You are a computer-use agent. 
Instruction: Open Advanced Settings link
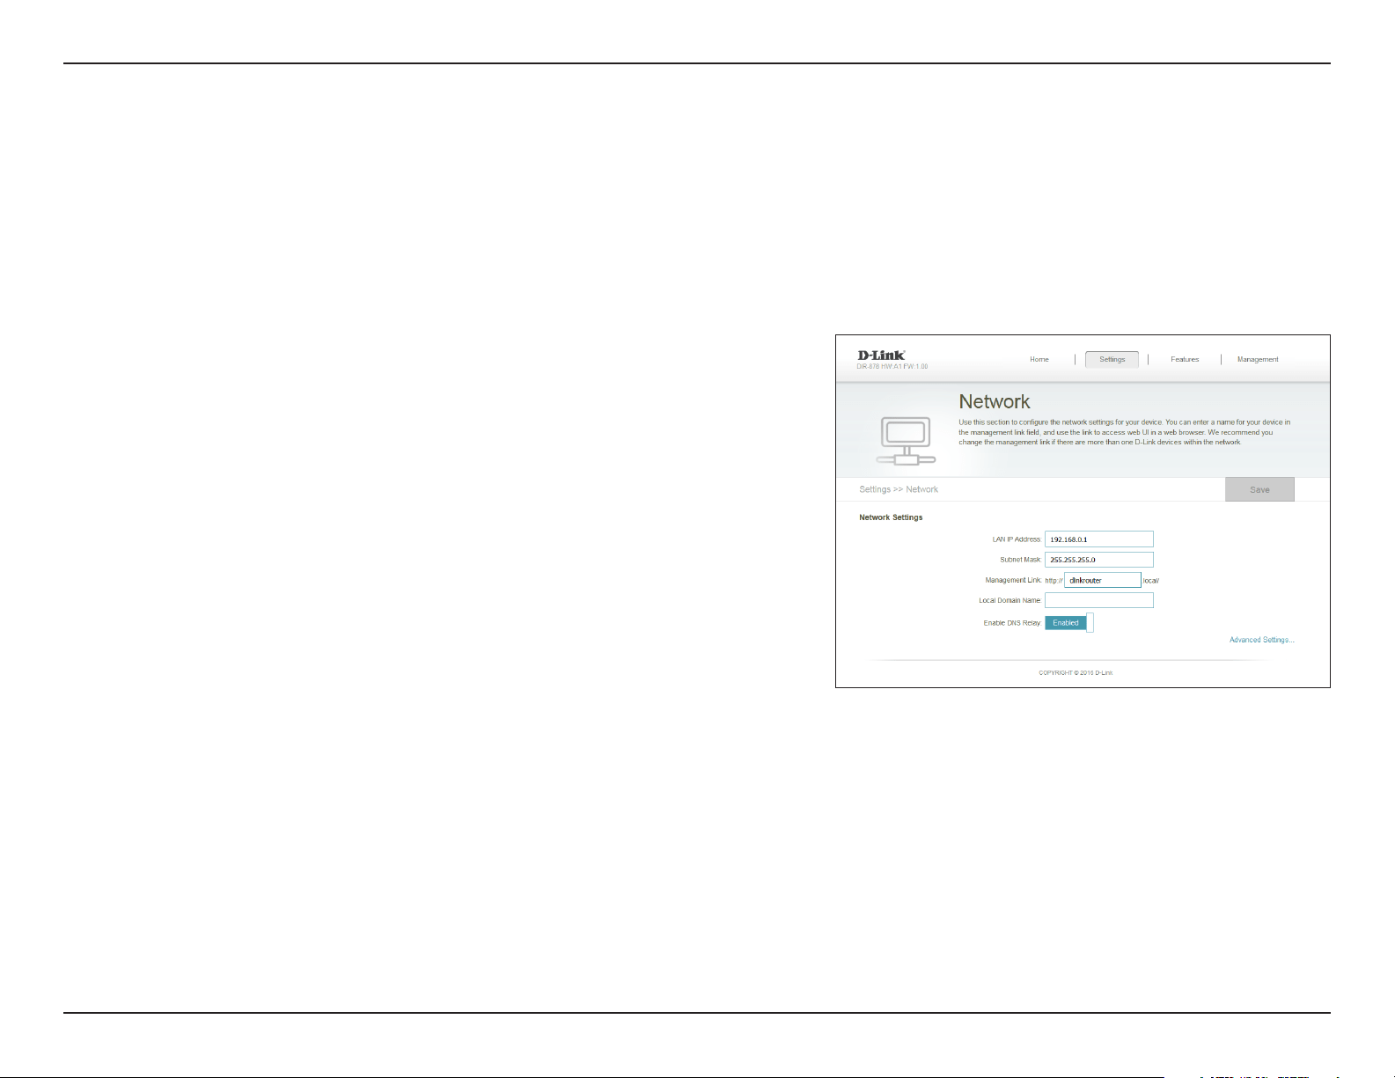point(1261,640)
